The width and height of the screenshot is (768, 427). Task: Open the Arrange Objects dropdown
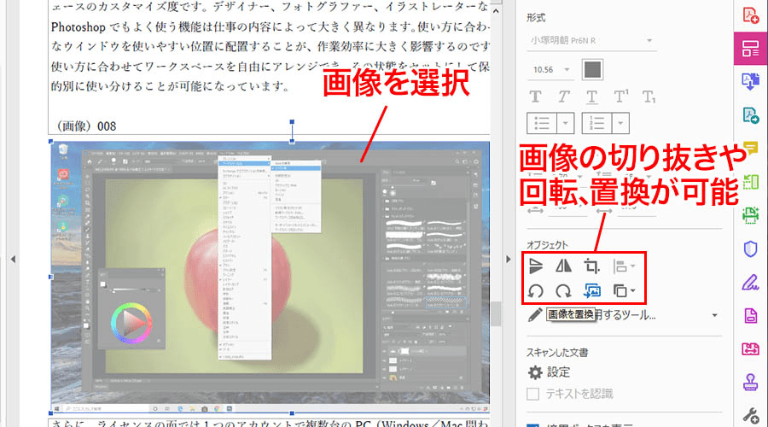(x=624, y=290)
